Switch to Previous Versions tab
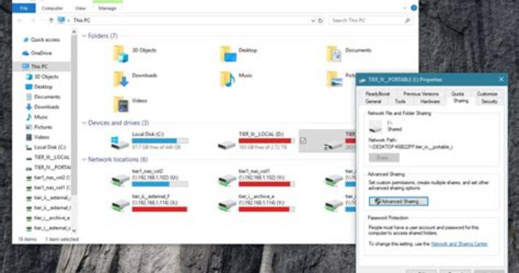Viewport: 519px width, 273px height. point(420,94)
